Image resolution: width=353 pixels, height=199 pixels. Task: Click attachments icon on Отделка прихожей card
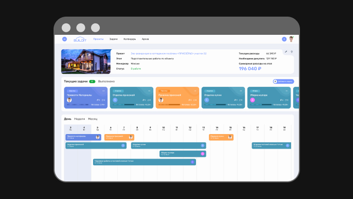[x=144, y=100]
